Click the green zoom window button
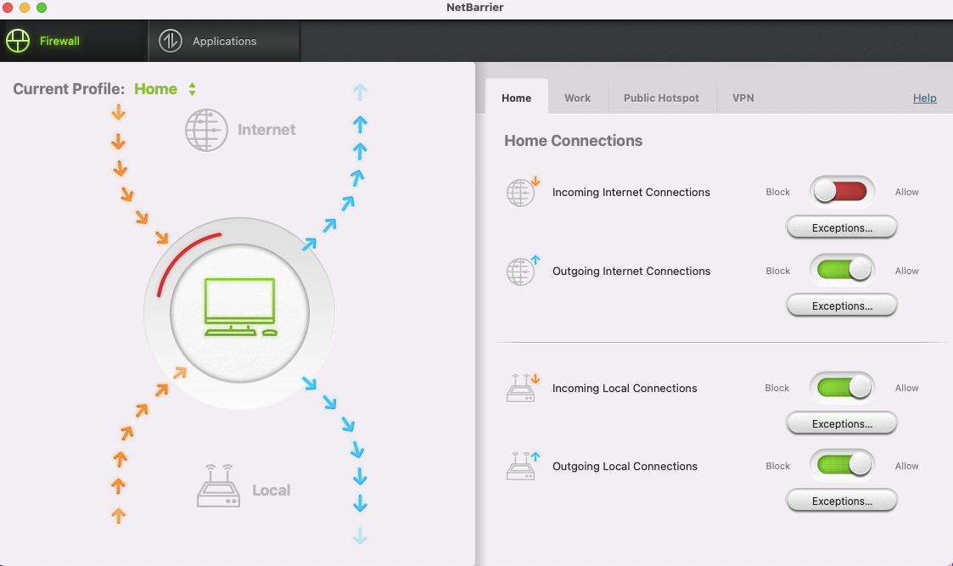 pos(42,8)
